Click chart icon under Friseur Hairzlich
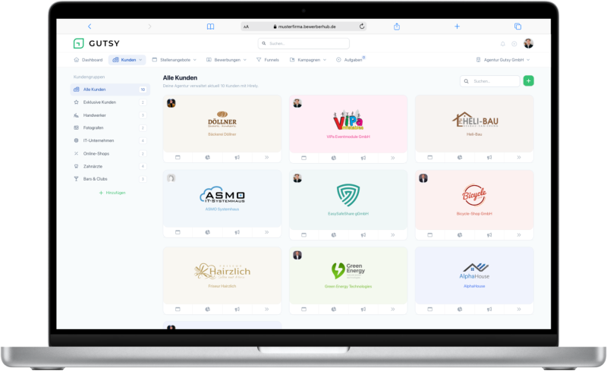The width and height of the screenshot is (607, 371). (x=207, y=309)
